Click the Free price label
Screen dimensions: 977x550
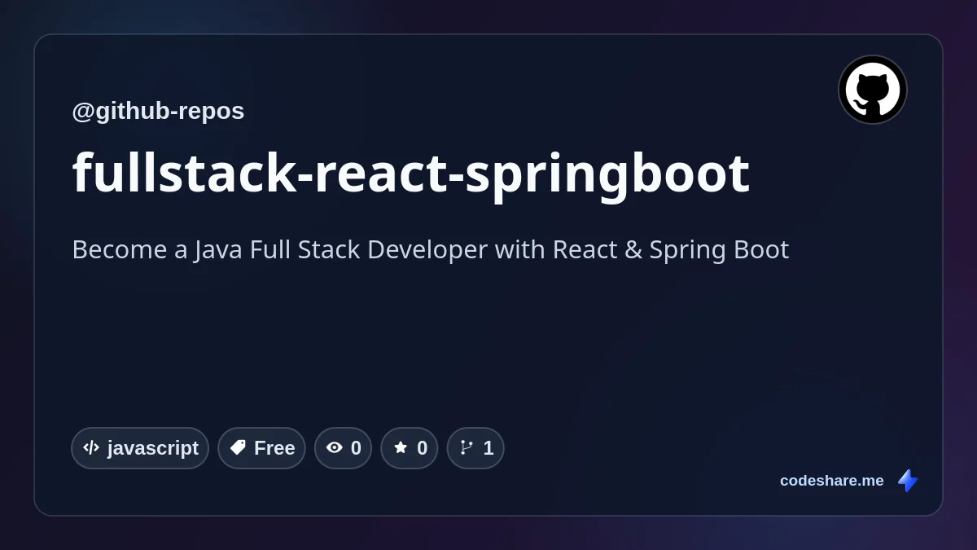click(274, 447)
